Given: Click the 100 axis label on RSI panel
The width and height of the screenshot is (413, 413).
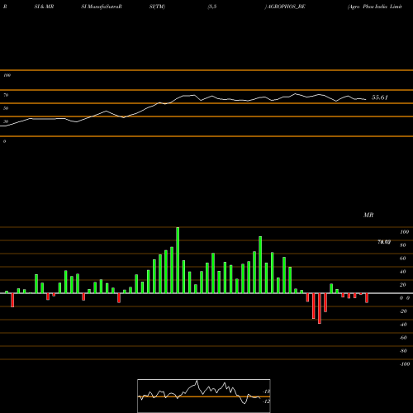Looking at the screenshot, I should (x=7, y=75).
